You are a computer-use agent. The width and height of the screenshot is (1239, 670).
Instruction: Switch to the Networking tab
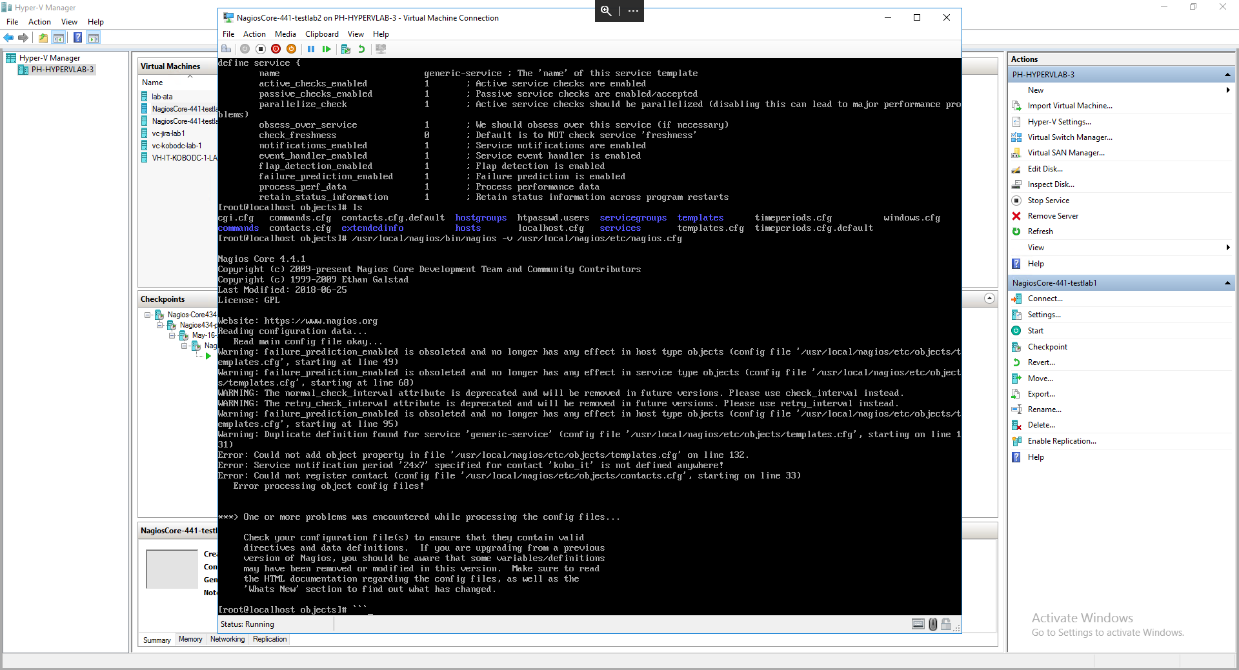(227, 639)
